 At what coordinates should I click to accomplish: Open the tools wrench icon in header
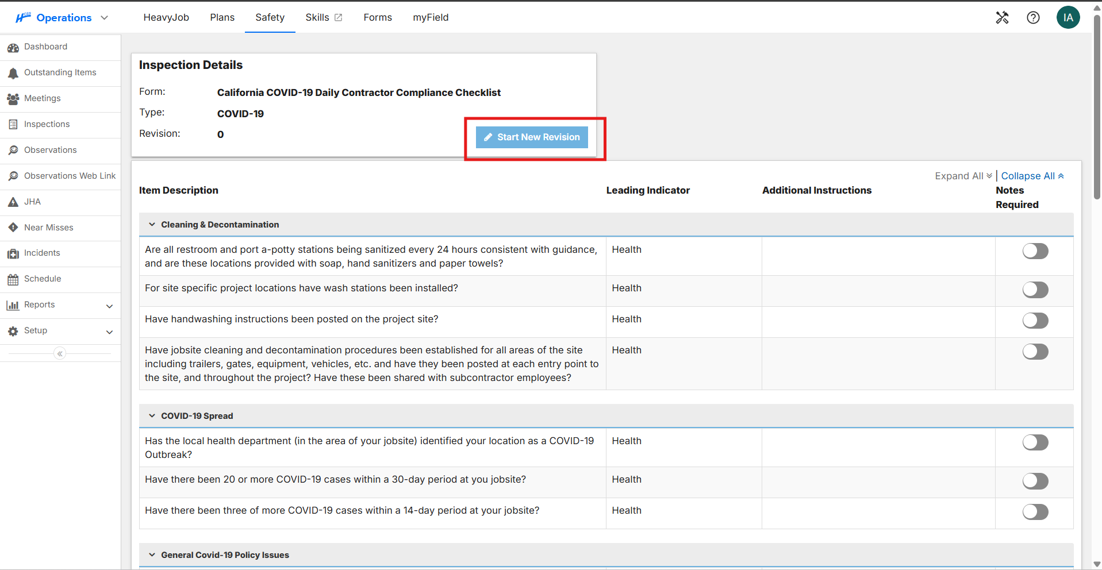pos(1002,18)
